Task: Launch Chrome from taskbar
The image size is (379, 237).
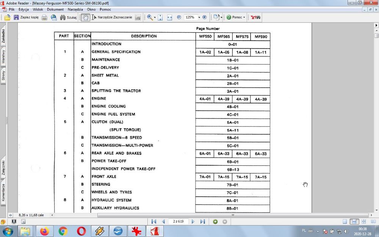Action: coord(63,231)
